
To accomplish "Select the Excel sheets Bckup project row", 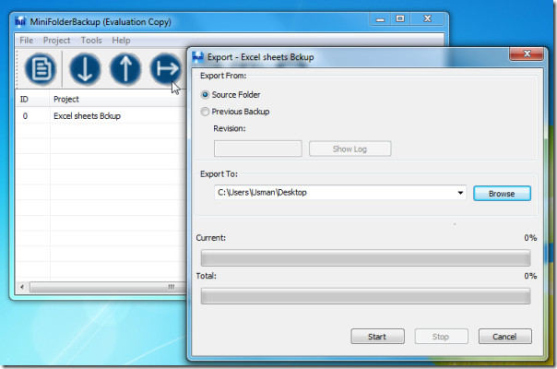I will (101, 116).
